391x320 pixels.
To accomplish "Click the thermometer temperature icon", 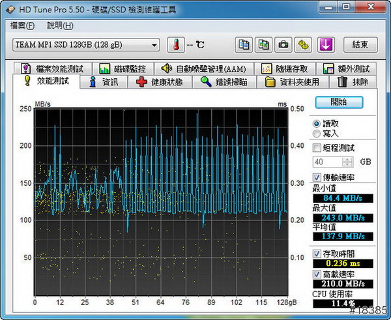I will [176, 44].
